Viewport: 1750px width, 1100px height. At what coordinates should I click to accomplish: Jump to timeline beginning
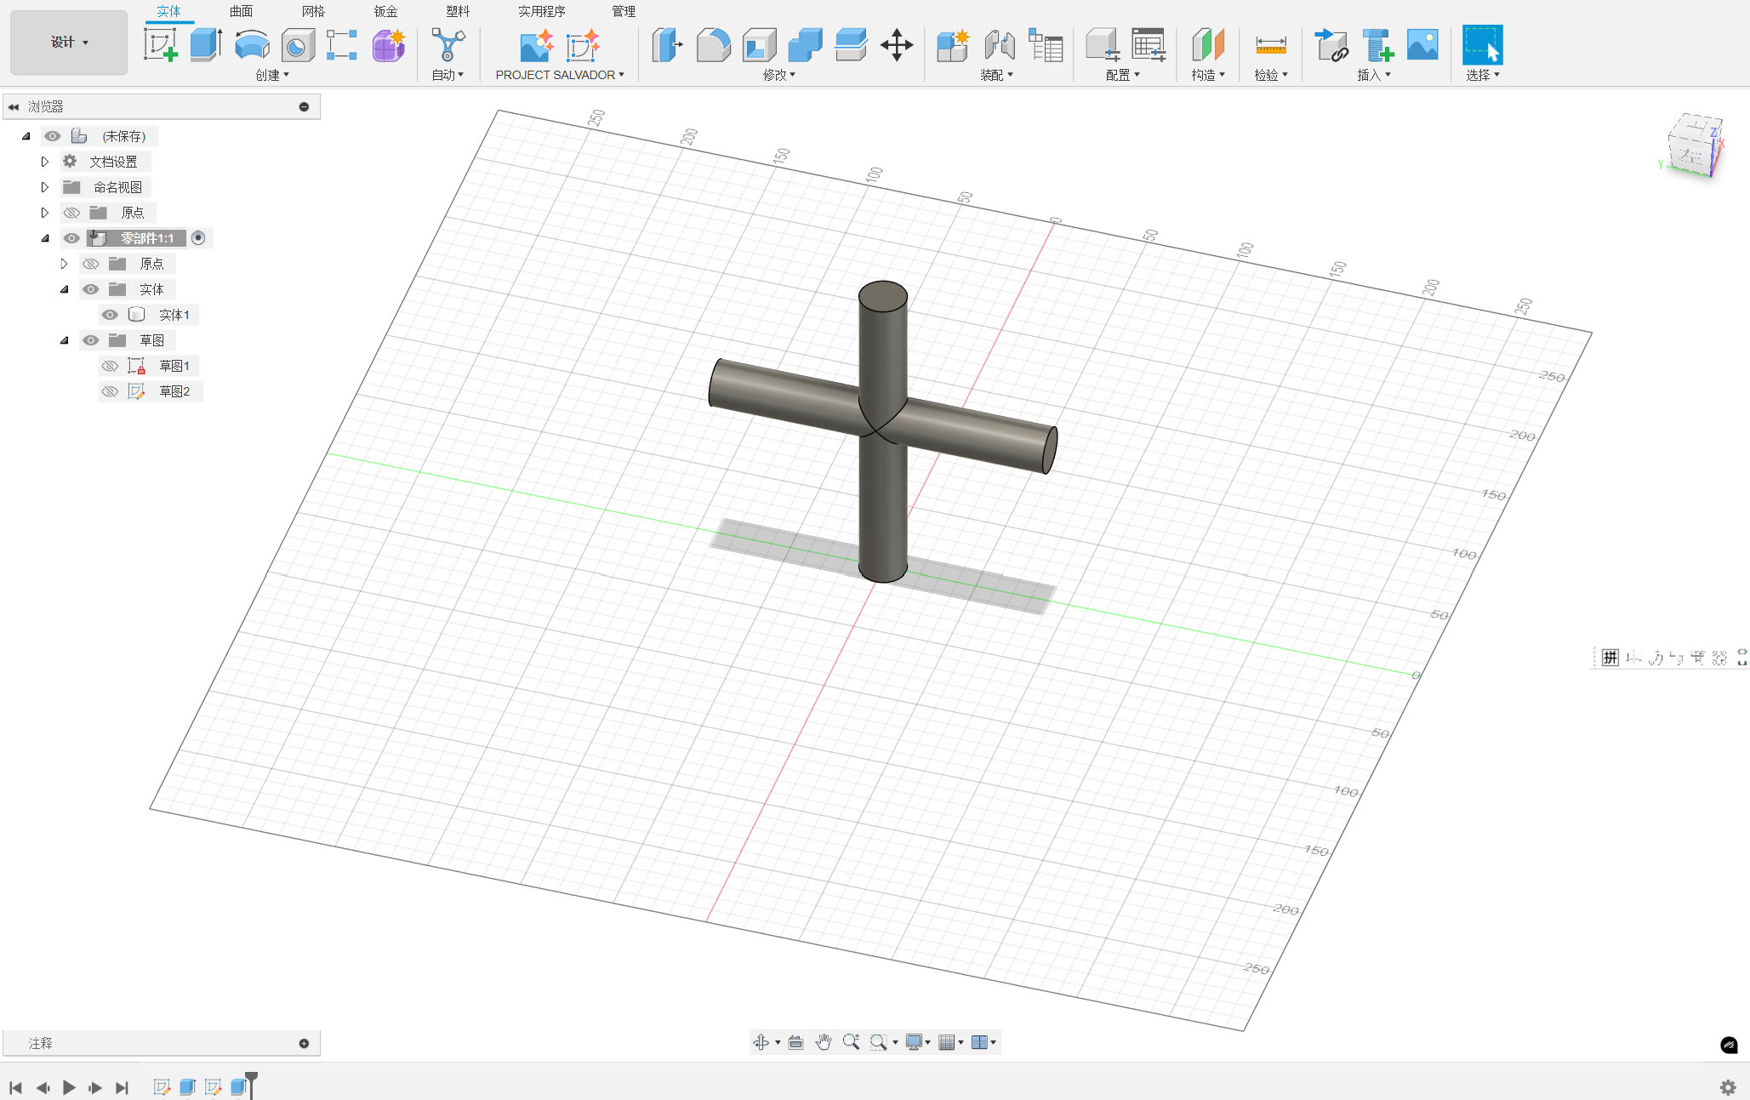click(x=15, y=1087)
